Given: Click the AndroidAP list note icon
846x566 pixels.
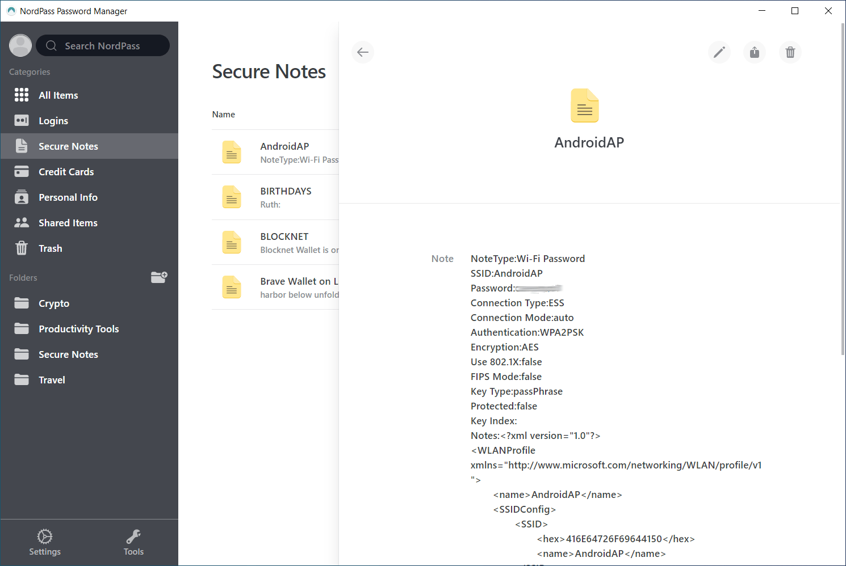Looking at the screenshot, I should pos(232,152).
